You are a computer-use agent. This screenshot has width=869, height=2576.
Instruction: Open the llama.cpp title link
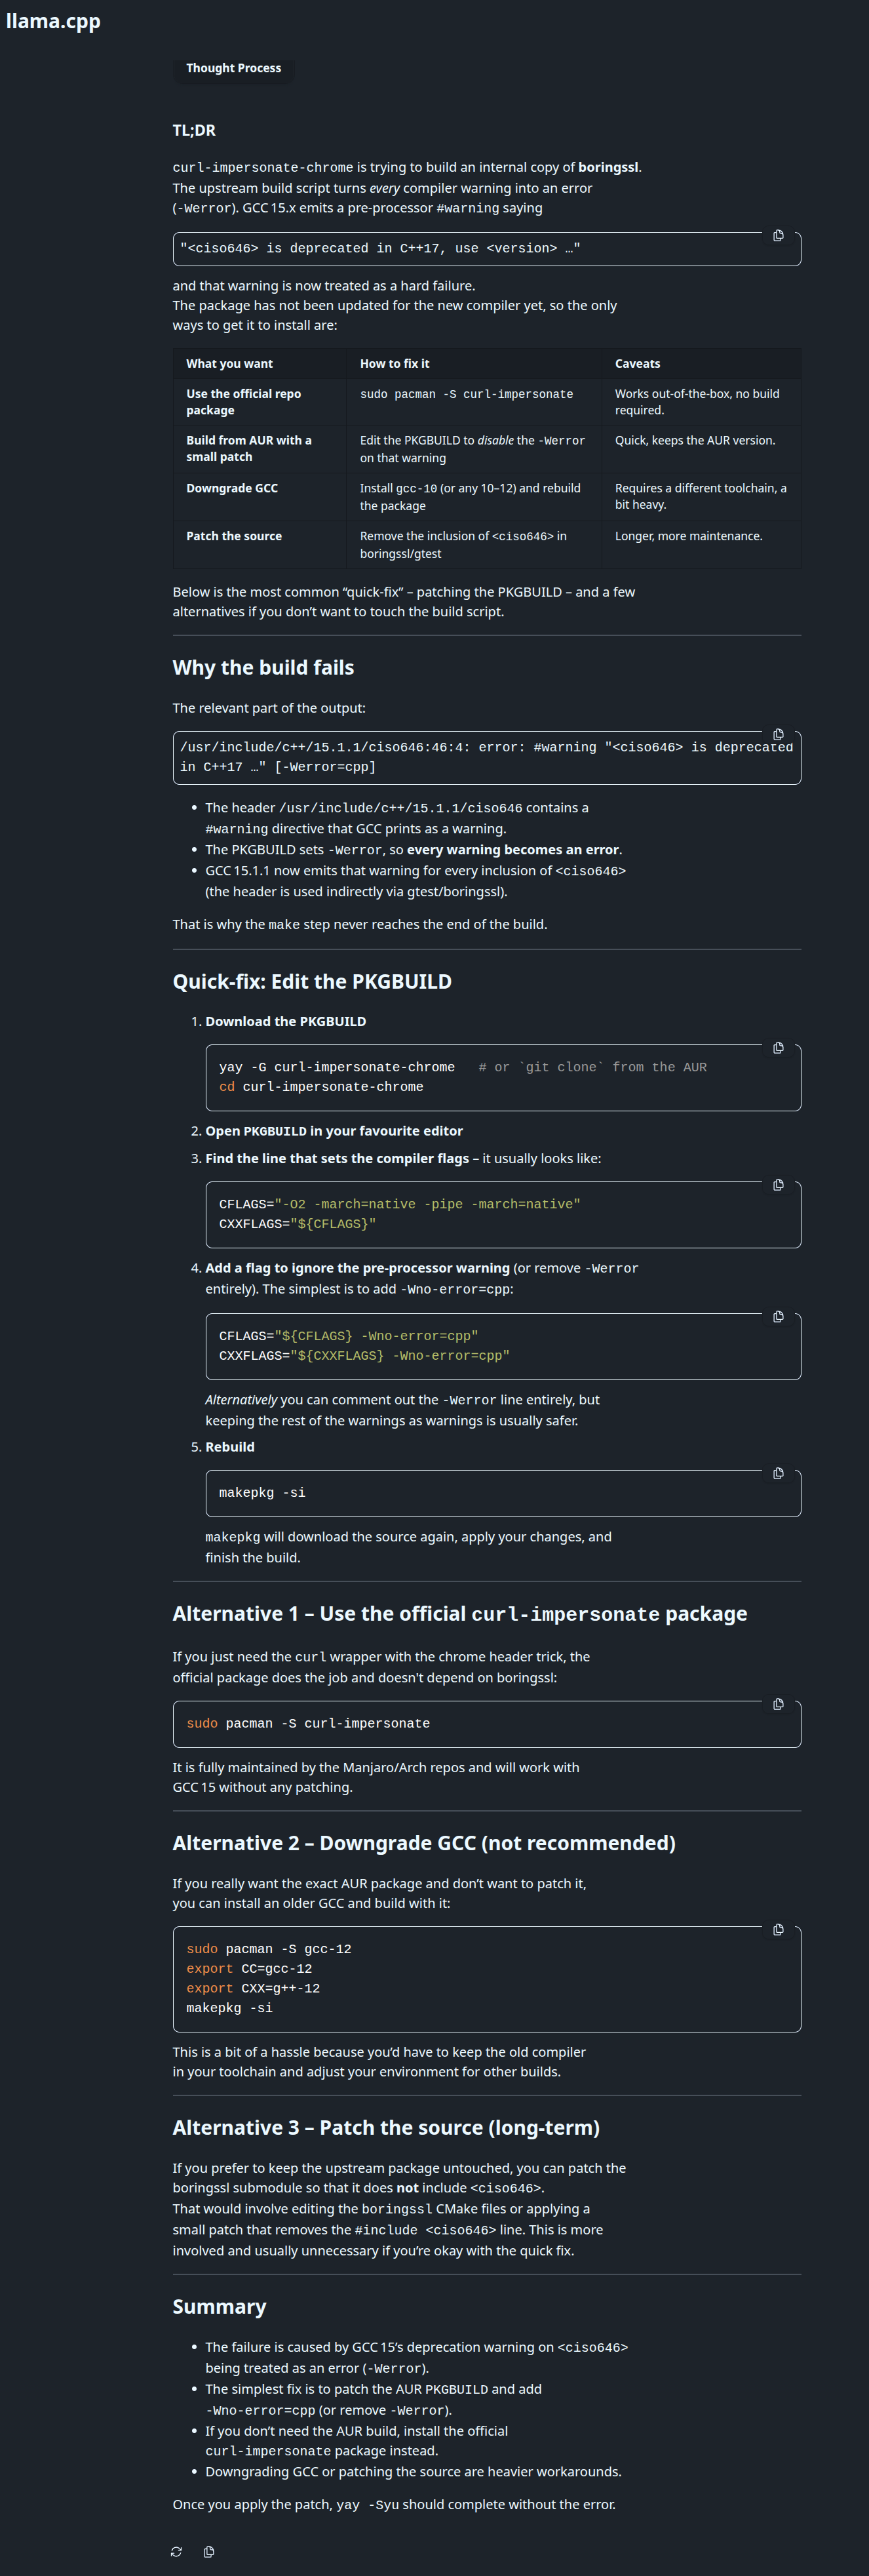coord(53,21)
